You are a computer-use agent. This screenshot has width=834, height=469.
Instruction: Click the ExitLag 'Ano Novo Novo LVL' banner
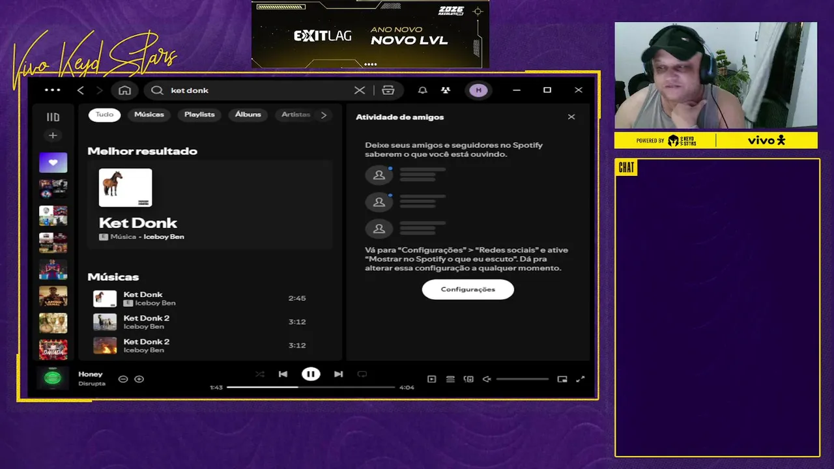tap(370, 34)
